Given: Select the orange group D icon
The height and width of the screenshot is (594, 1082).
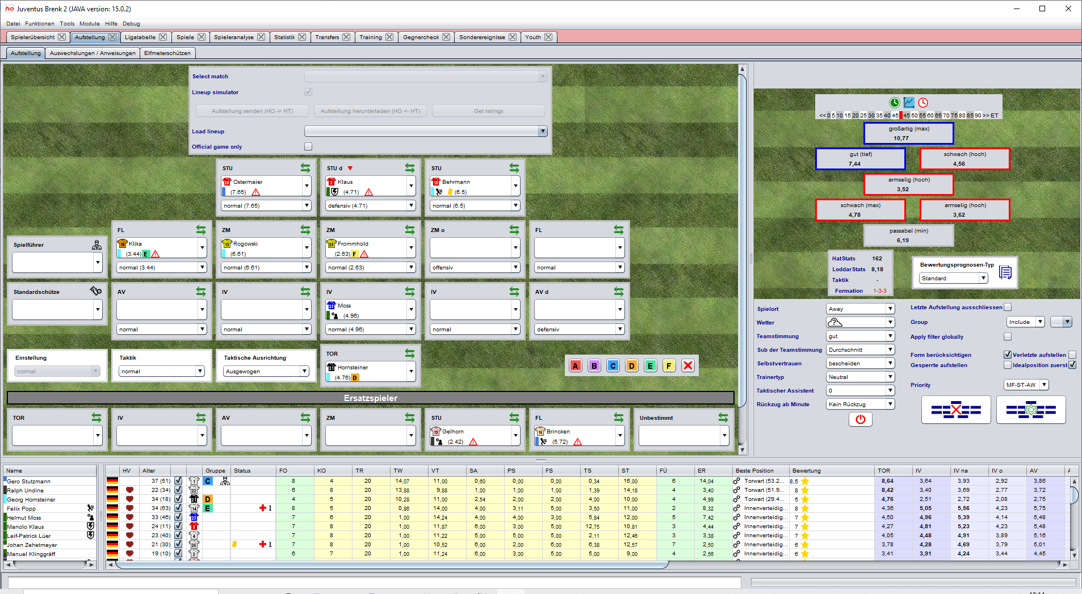Looking at the screenshot, I should (x=632, y=366).
